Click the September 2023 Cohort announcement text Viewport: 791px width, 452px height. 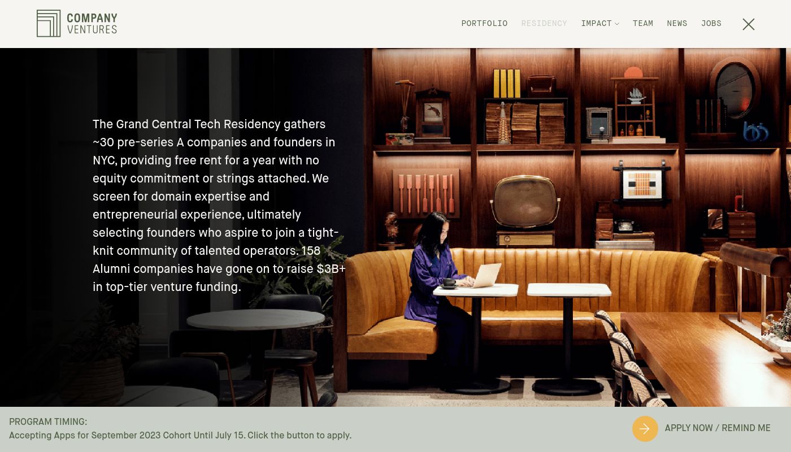coord(180,436)
